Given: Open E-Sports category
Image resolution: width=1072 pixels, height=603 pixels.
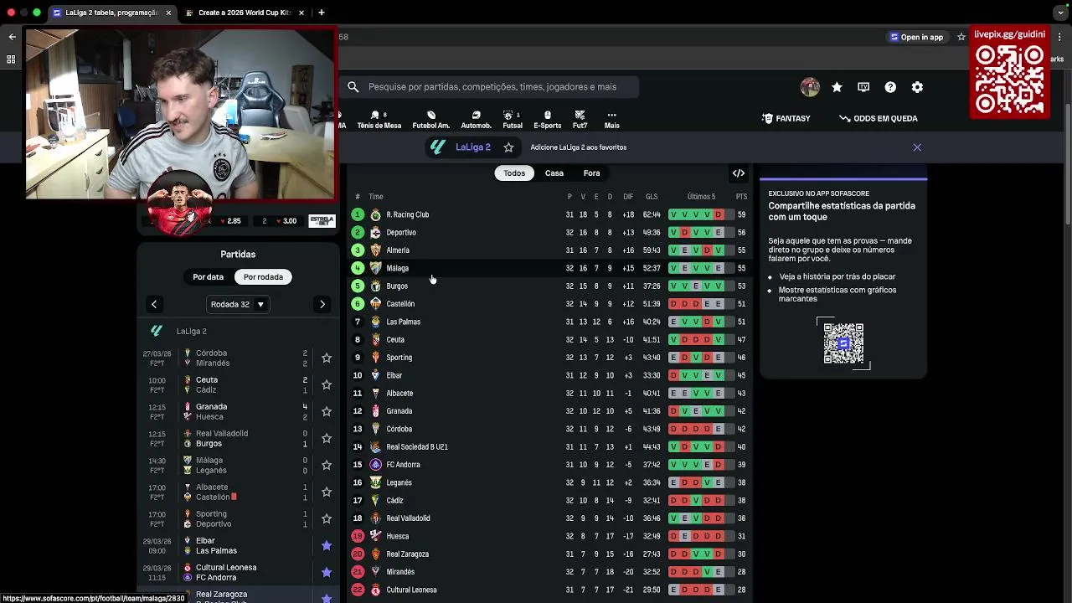Looking at the screenshot, I should pyautogui.click(x=547, y=120).
